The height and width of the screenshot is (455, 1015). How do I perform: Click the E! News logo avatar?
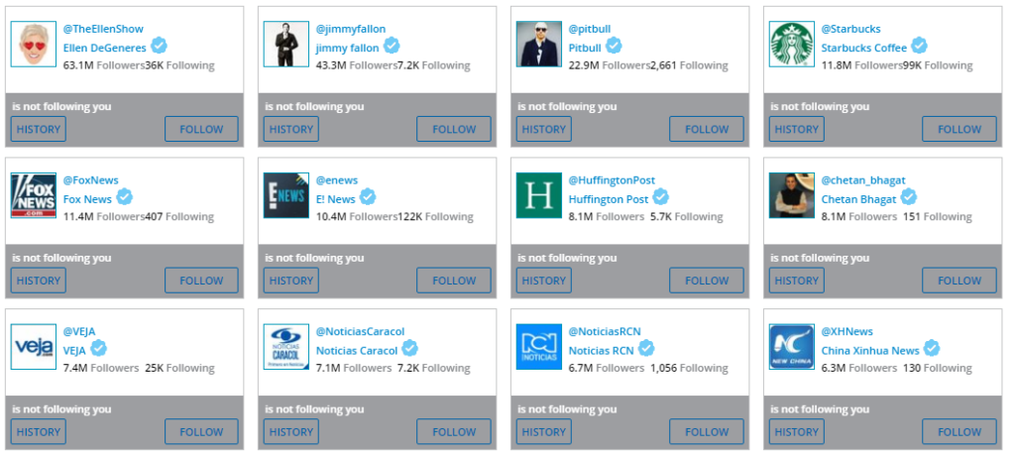coord(286,195)
